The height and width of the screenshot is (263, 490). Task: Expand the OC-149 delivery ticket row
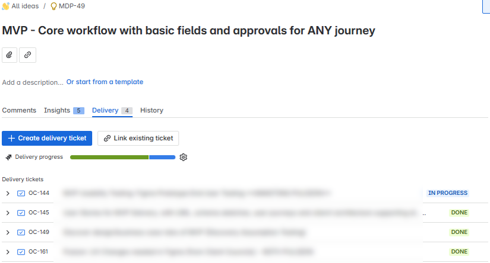(8, 232)
